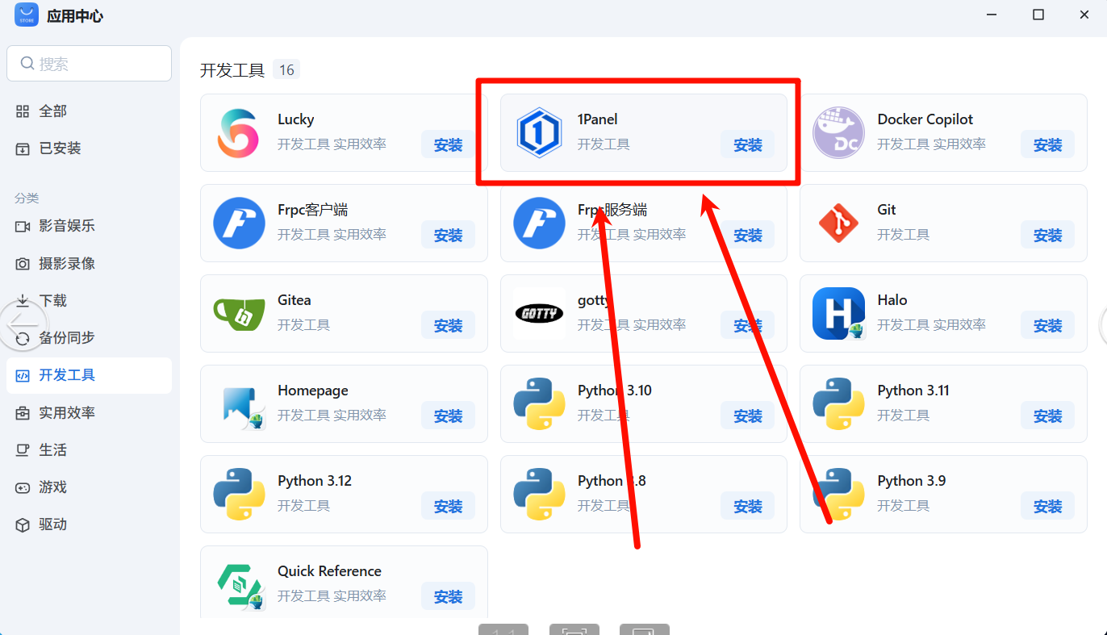Open the 备份同步 category

(x=89, y=338)
